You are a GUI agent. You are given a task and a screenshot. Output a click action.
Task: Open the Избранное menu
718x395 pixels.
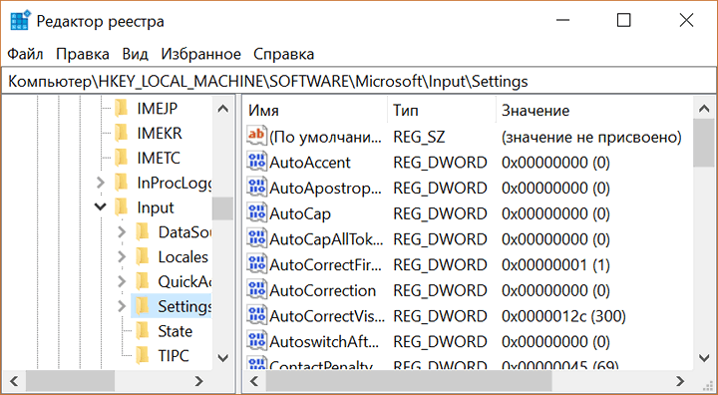tap(200, 54)
